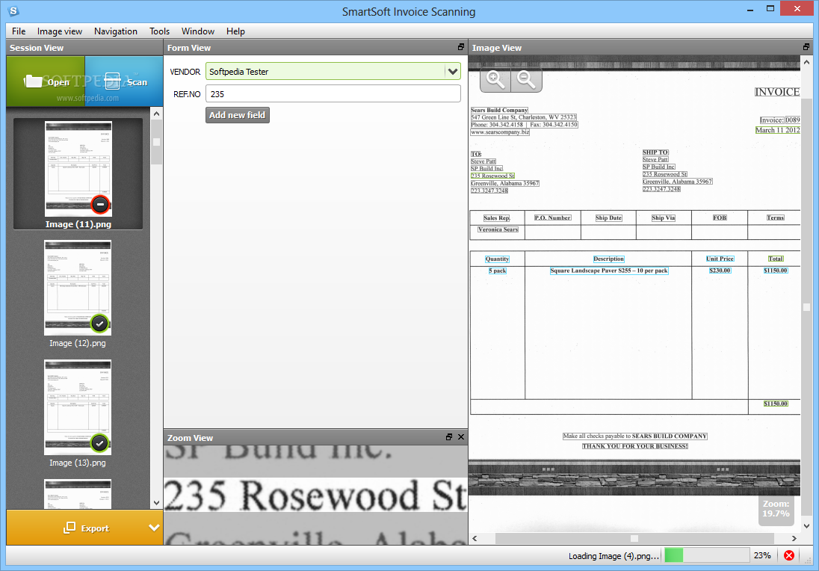Select 'March 11 2012' date on invoice

tap(777, 130)
